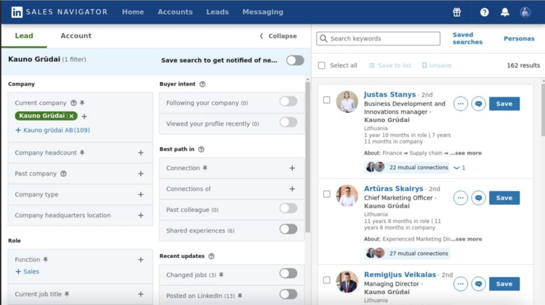Add another current company with plus icon
This screenshot has width=545, height=305.
pos(84,116)
